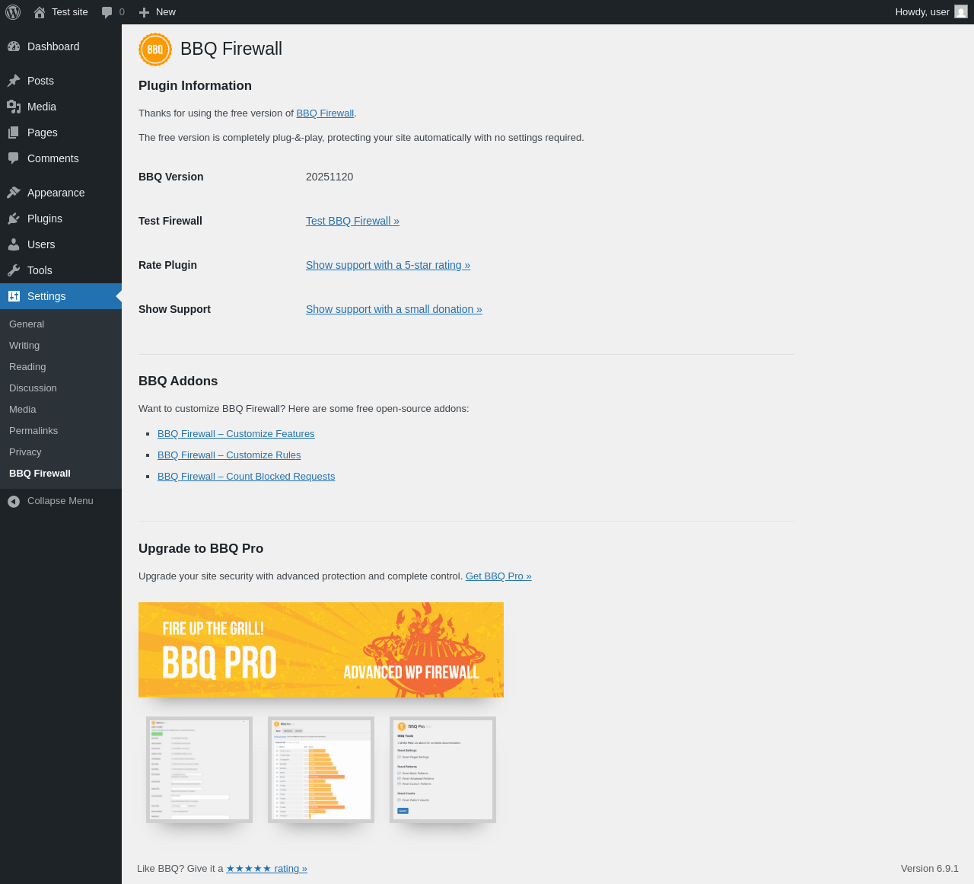This screenshot has width=974, height=884.
Task: Click the BBQ Version row label
Action: tap(171, 177)
